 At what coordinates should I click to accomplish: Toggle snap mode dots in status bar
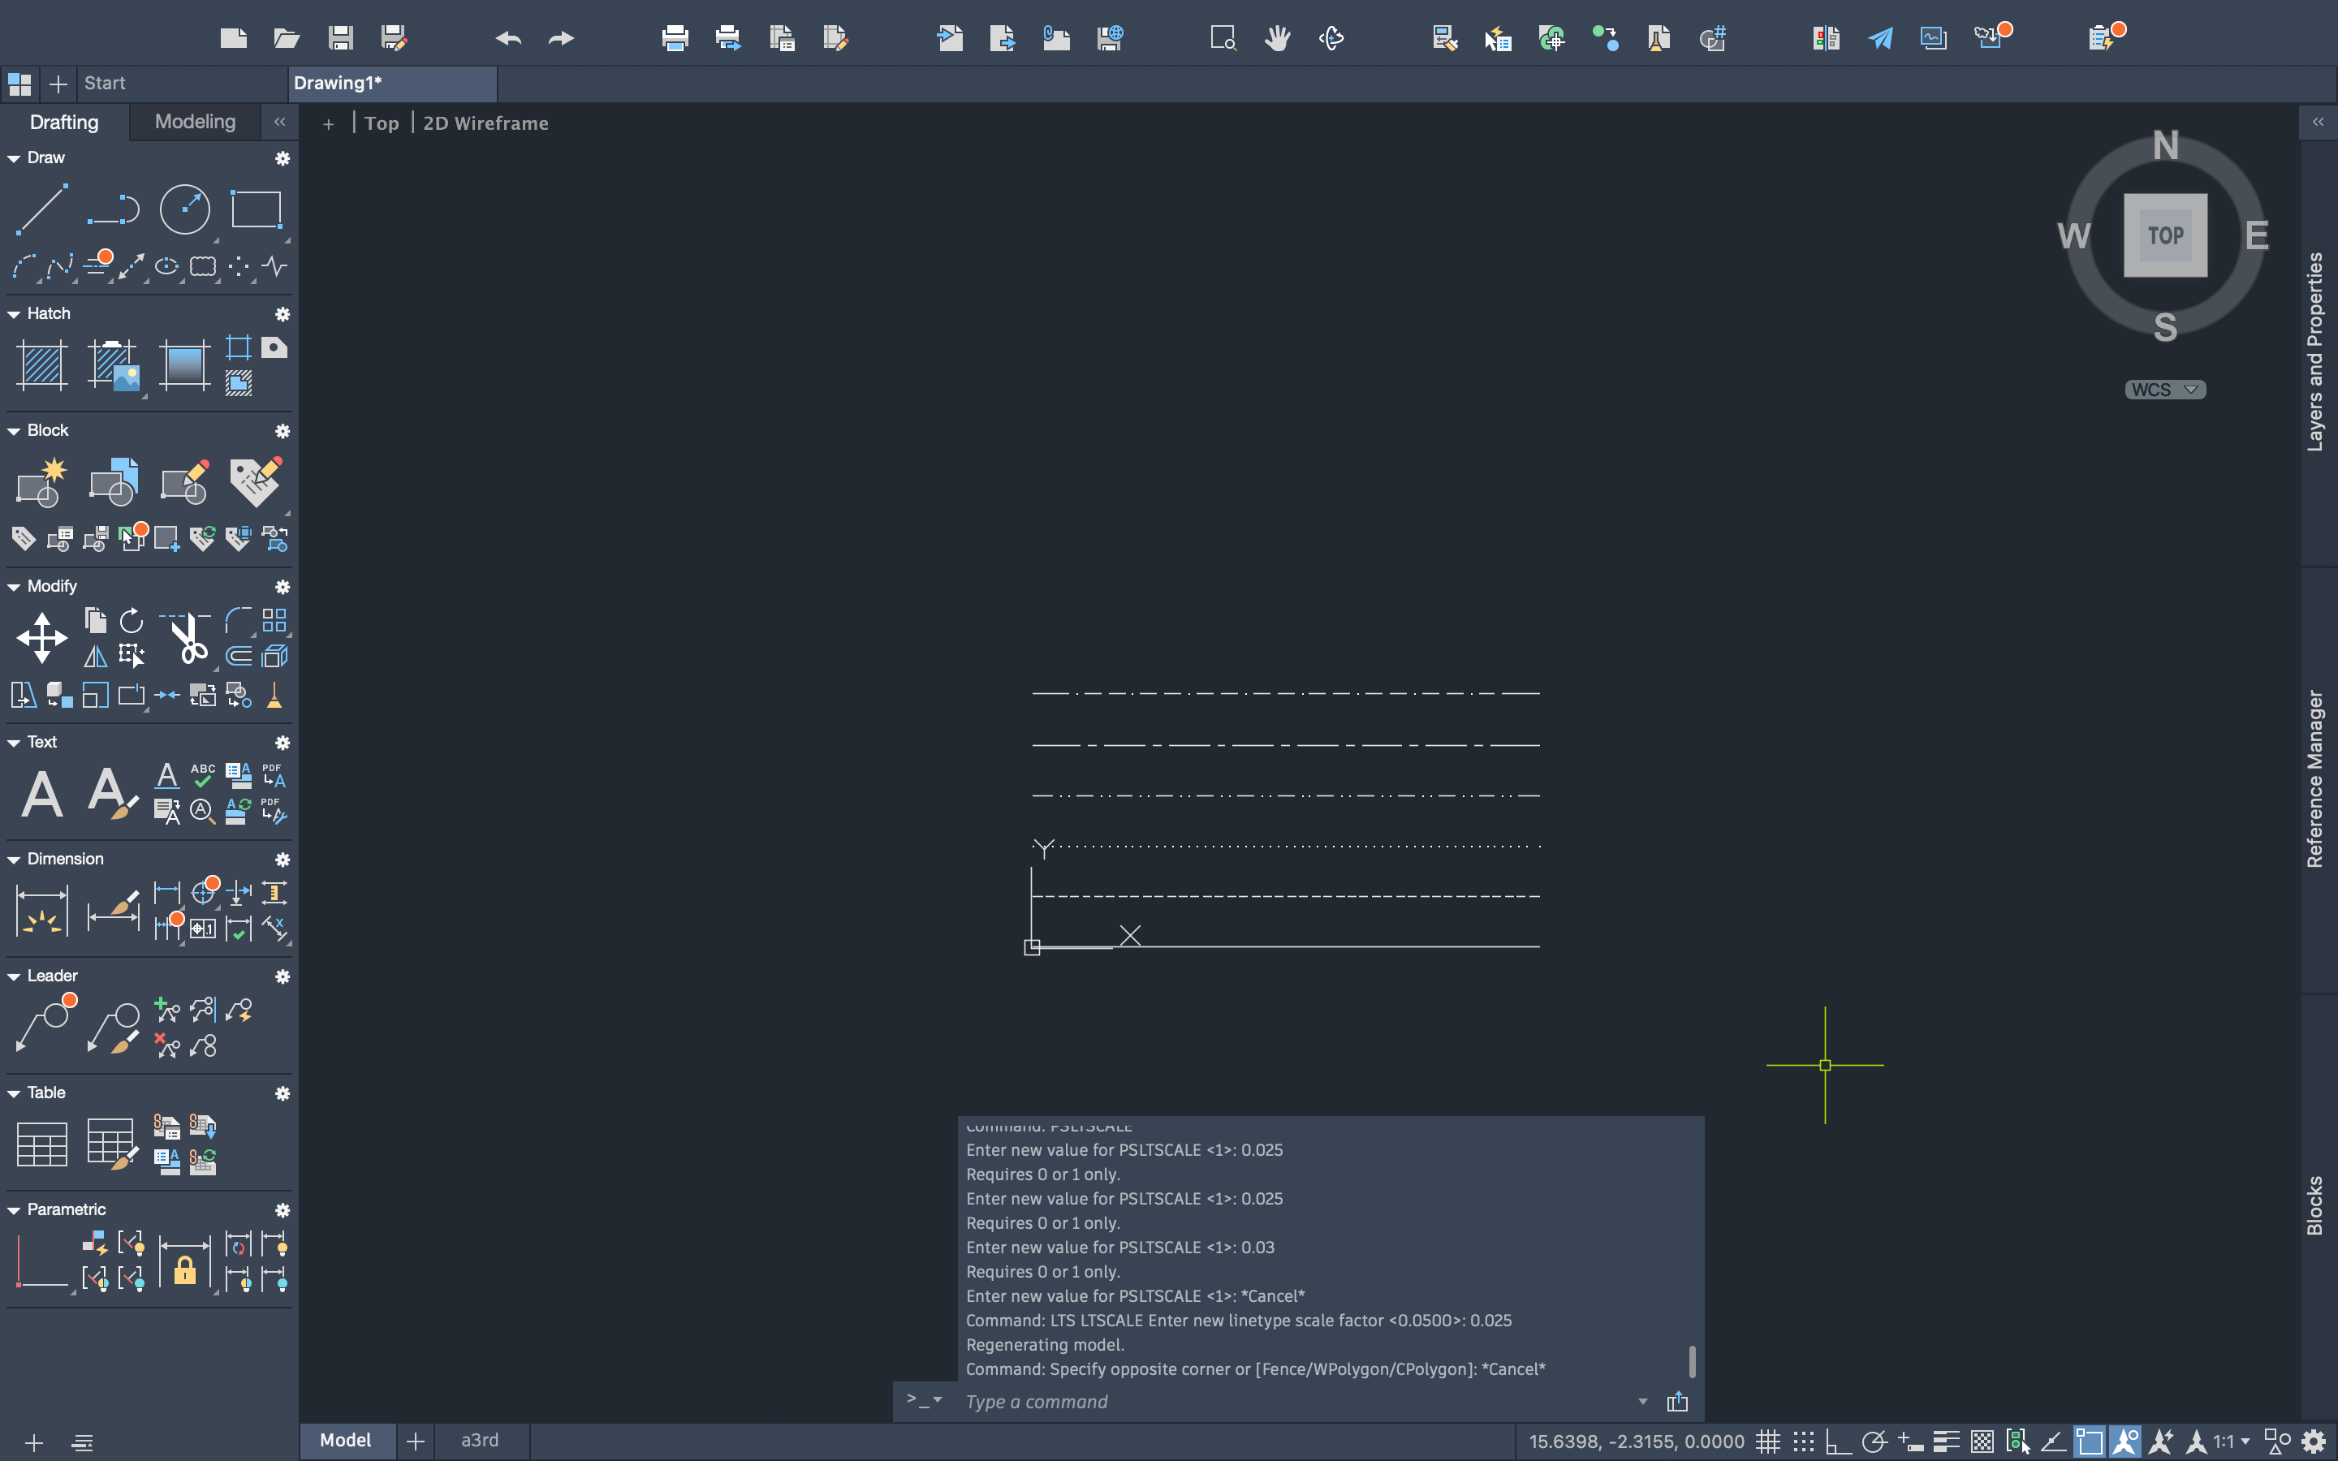point(1803,1442)
